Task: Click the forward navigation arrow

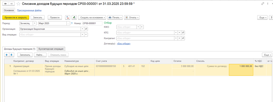Action: pos(11,4)
